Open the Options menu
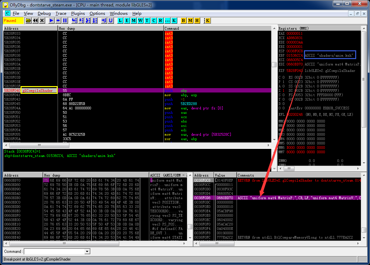370x265 pixels. point(97,14)
